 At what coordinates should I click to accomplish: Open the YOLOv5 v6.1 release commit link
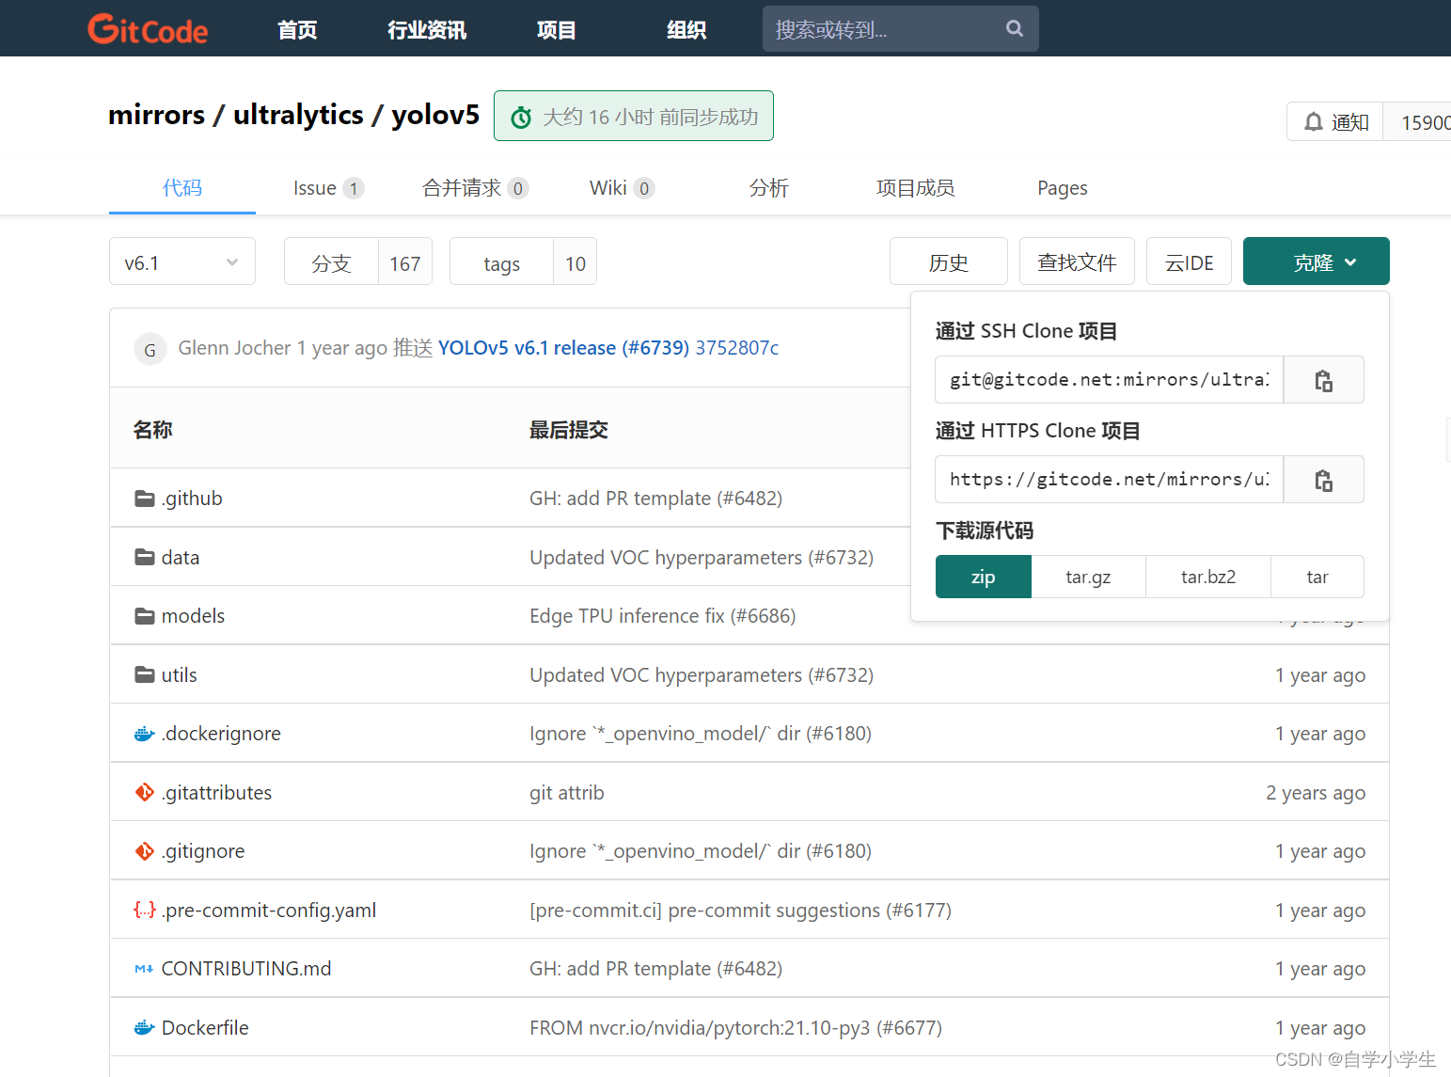pos(563,348)
